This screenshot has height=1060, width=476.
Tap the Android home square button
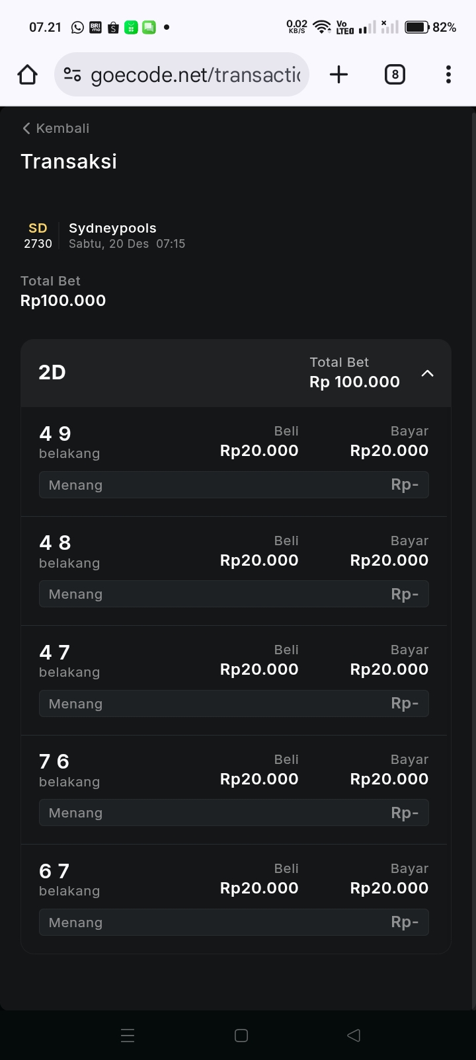click(x=241, y=1036)
